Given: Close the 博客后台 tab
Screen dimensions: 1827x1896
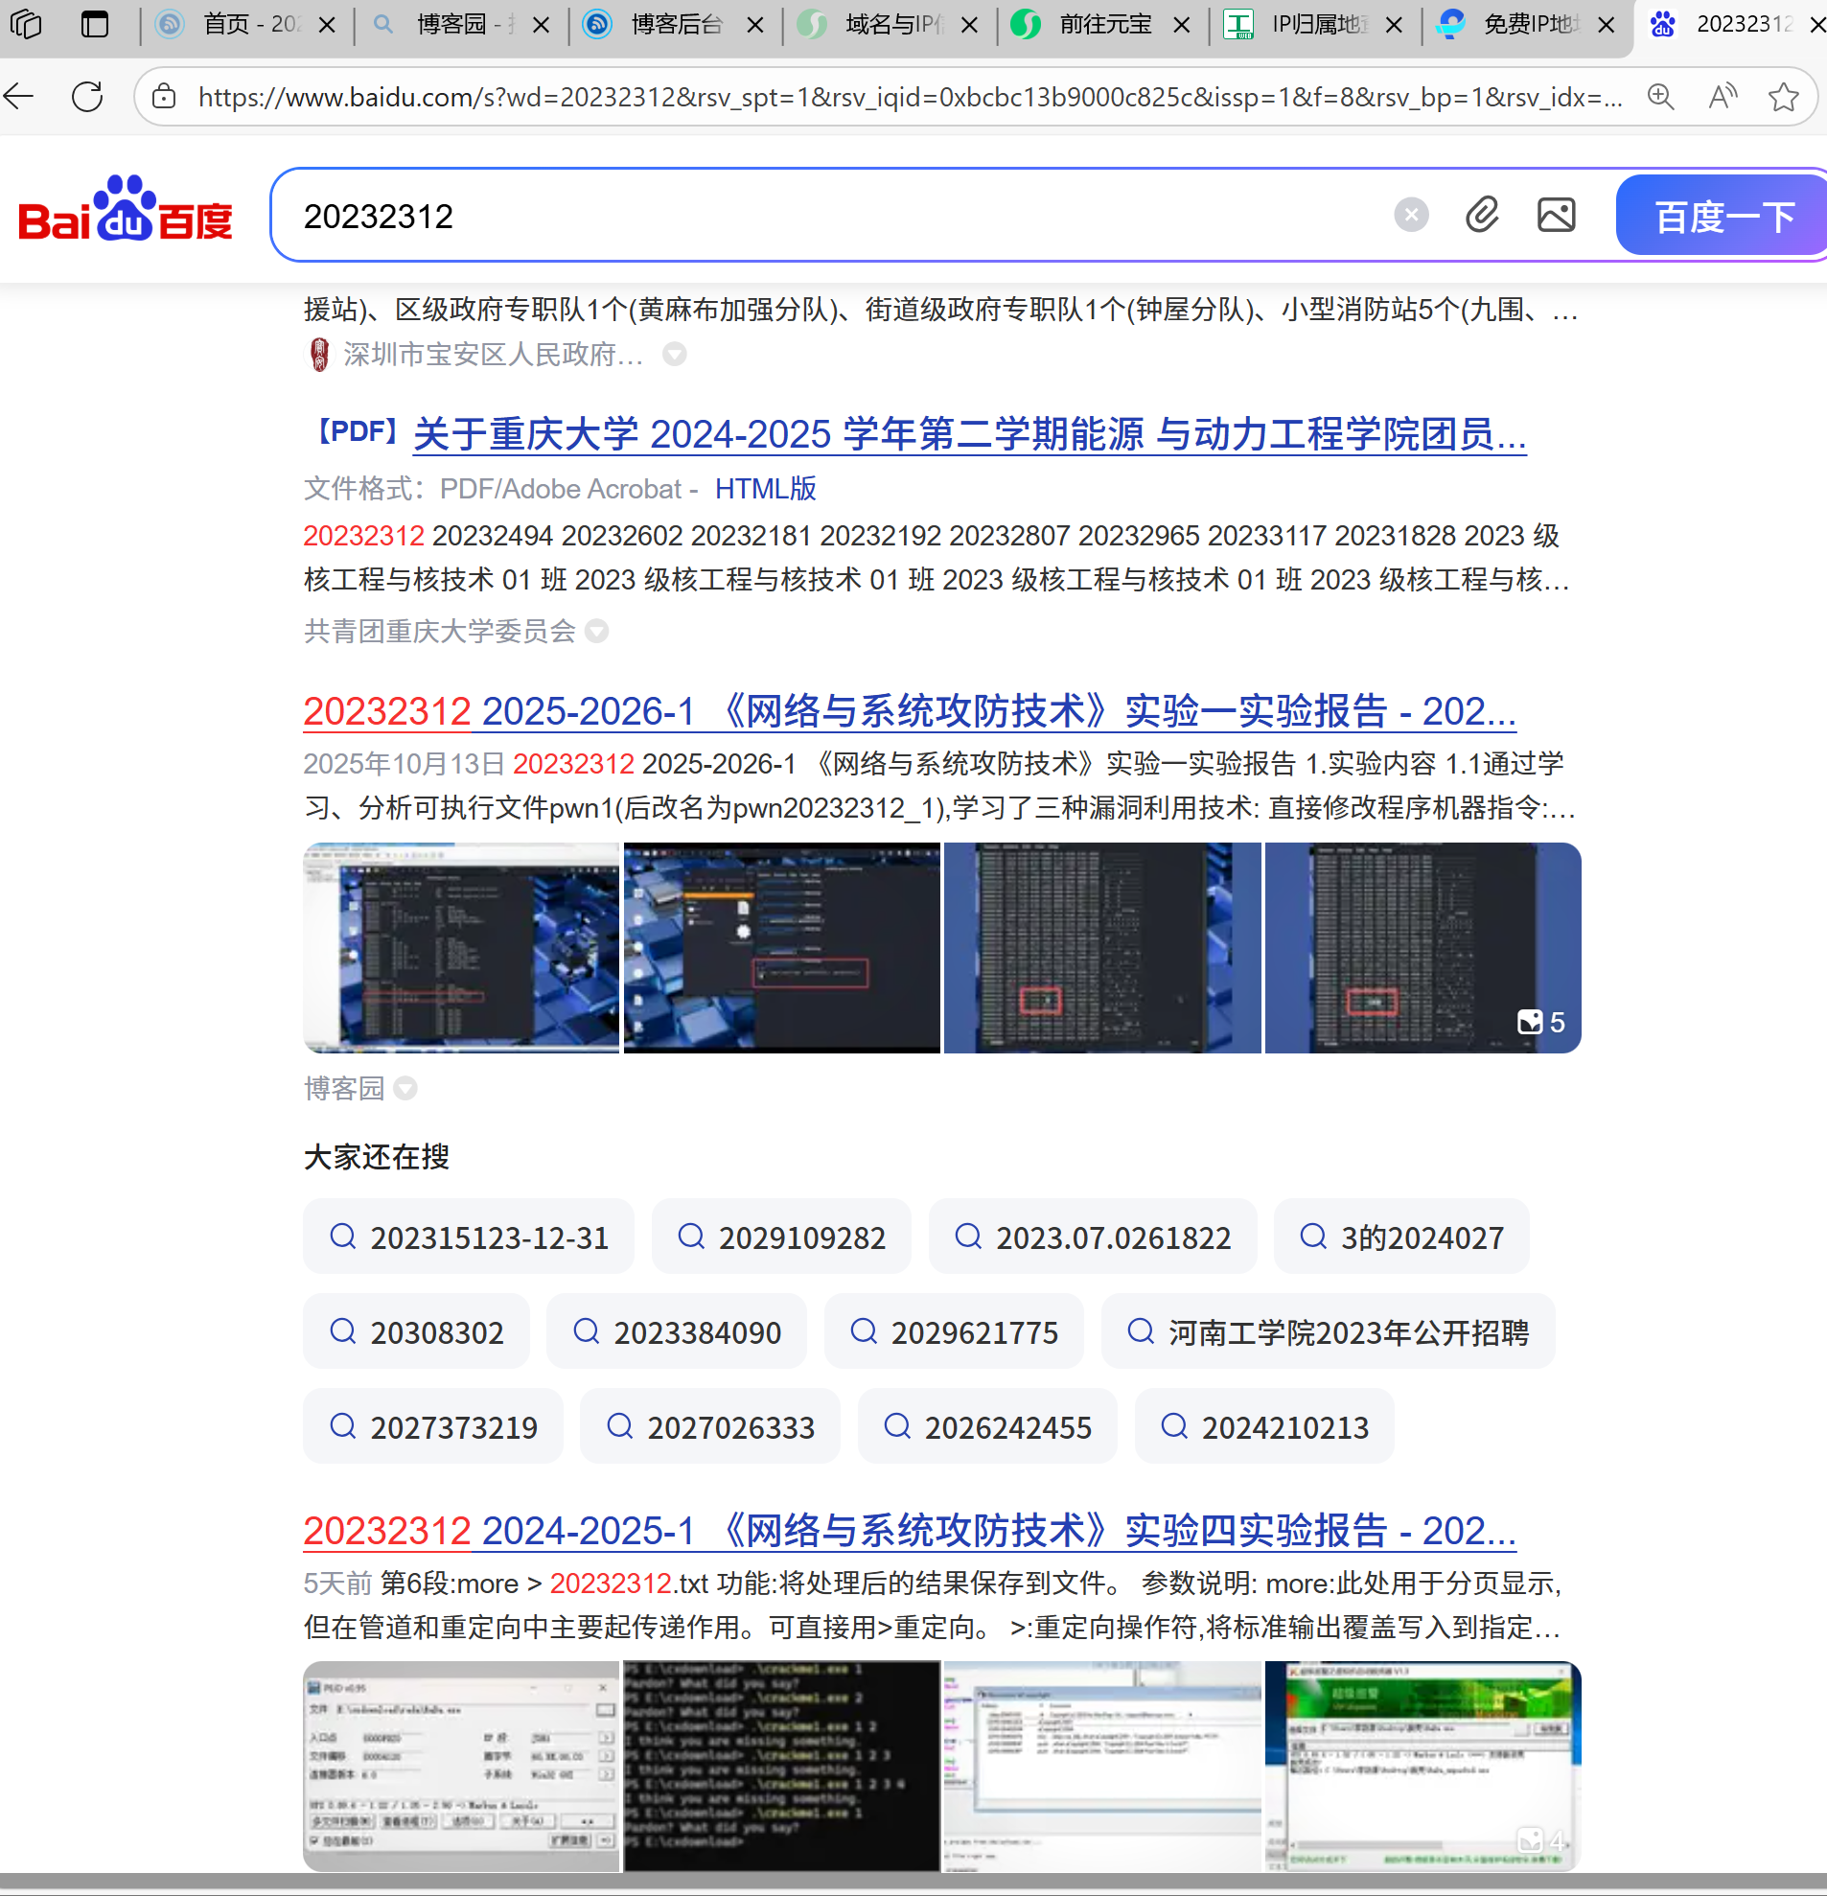Looking at the screenshot, I should click(x=756, y=25).
